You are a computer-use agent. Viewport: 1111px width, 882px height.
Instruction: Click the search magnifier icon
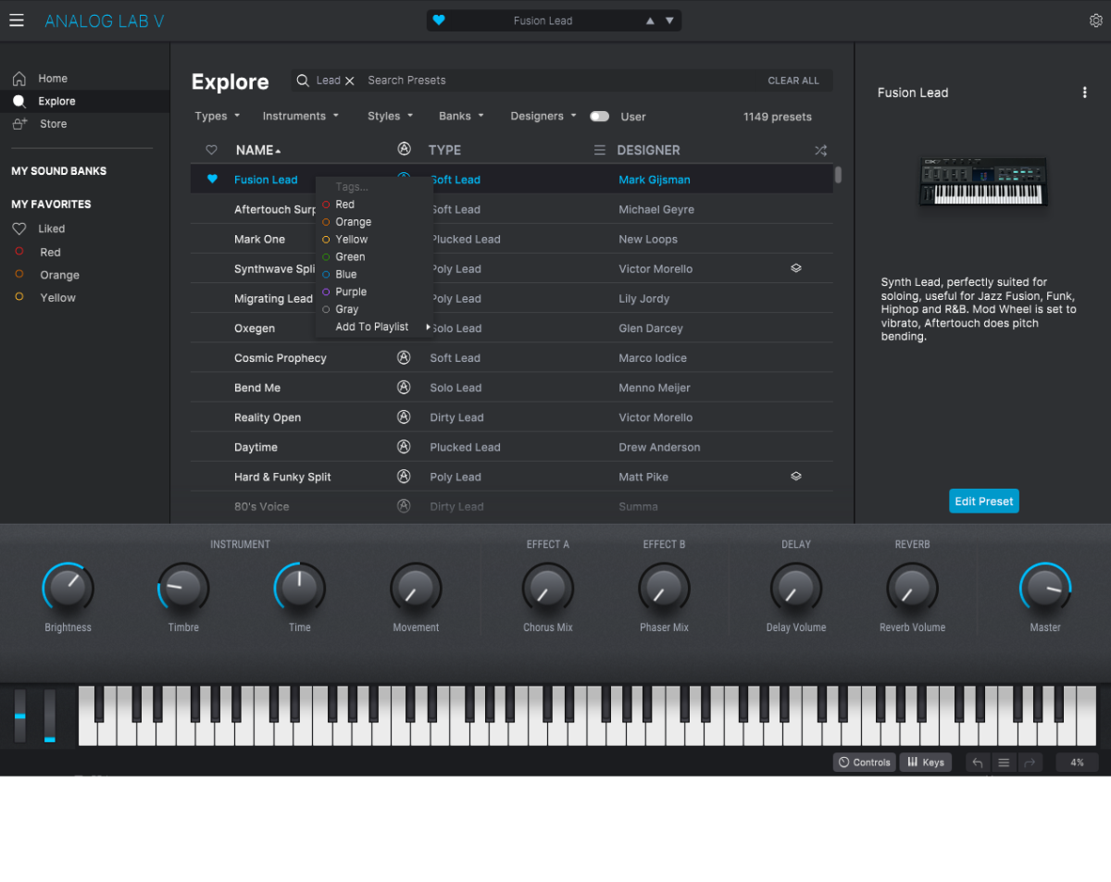click(x=303, y=81)
